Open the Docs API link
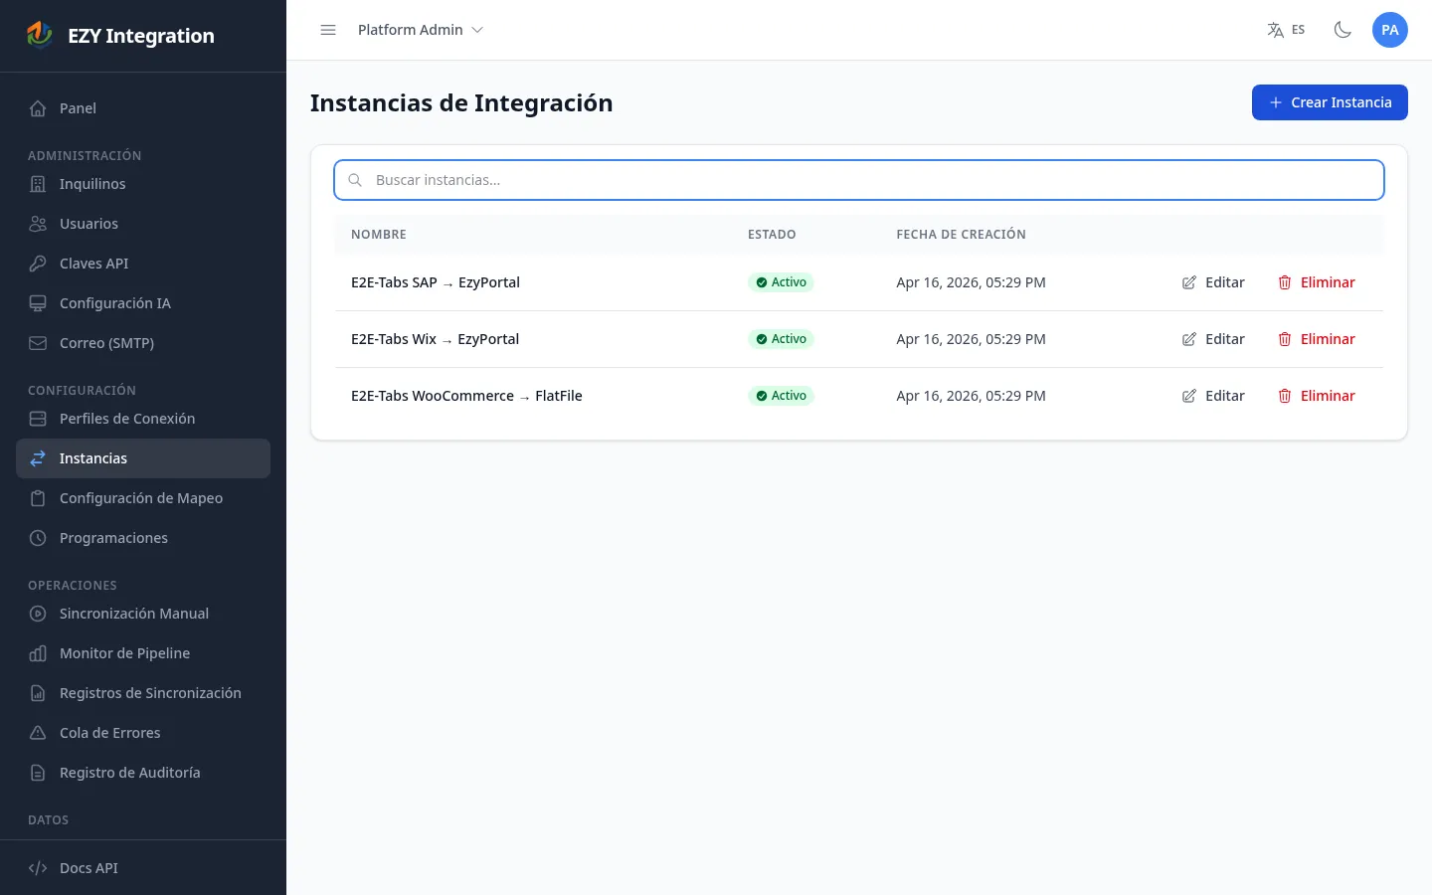Viewport: 1432px width, 895px height. point(143,868)
